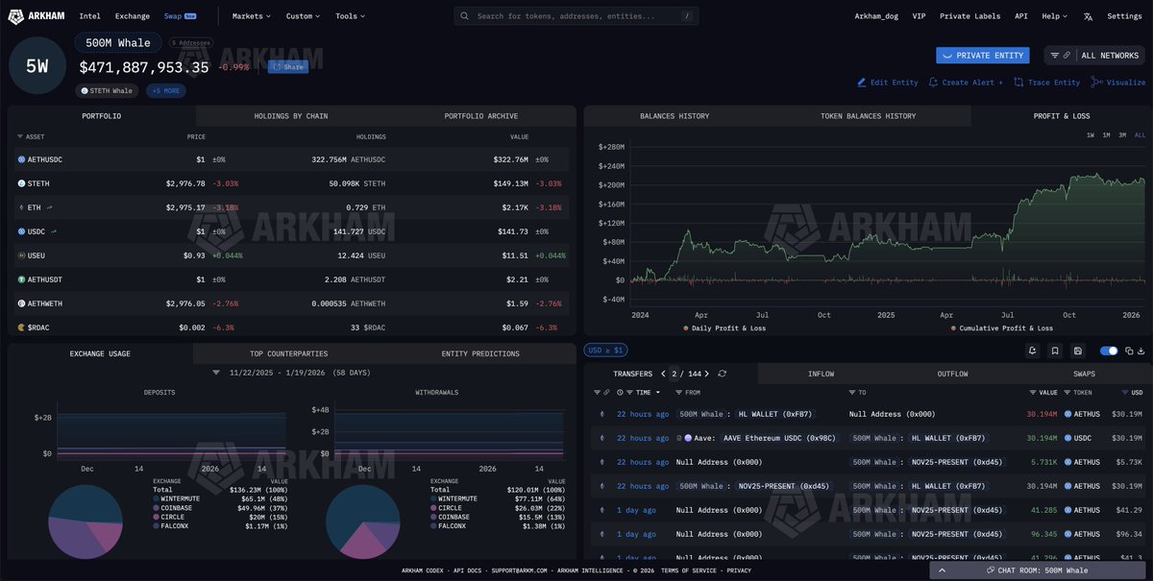Click the alert bell icon above transfers
1153x581 pixels.
pos(1032,351)
